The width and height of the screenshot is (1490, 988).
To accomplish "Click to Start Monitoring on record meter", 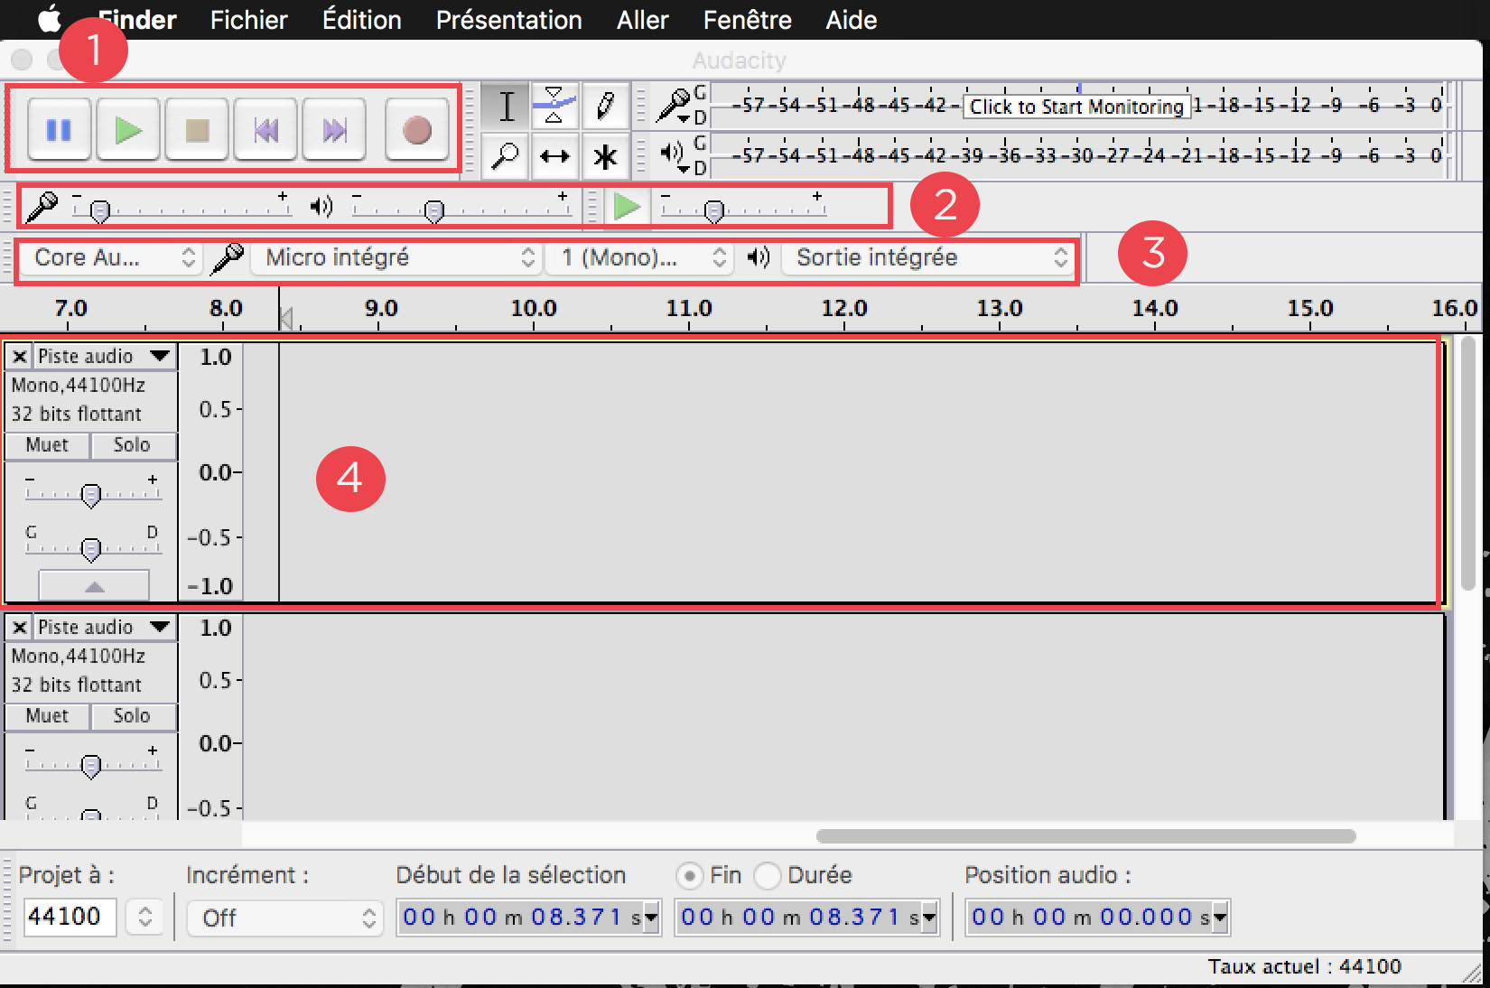I will (1076, 107).
